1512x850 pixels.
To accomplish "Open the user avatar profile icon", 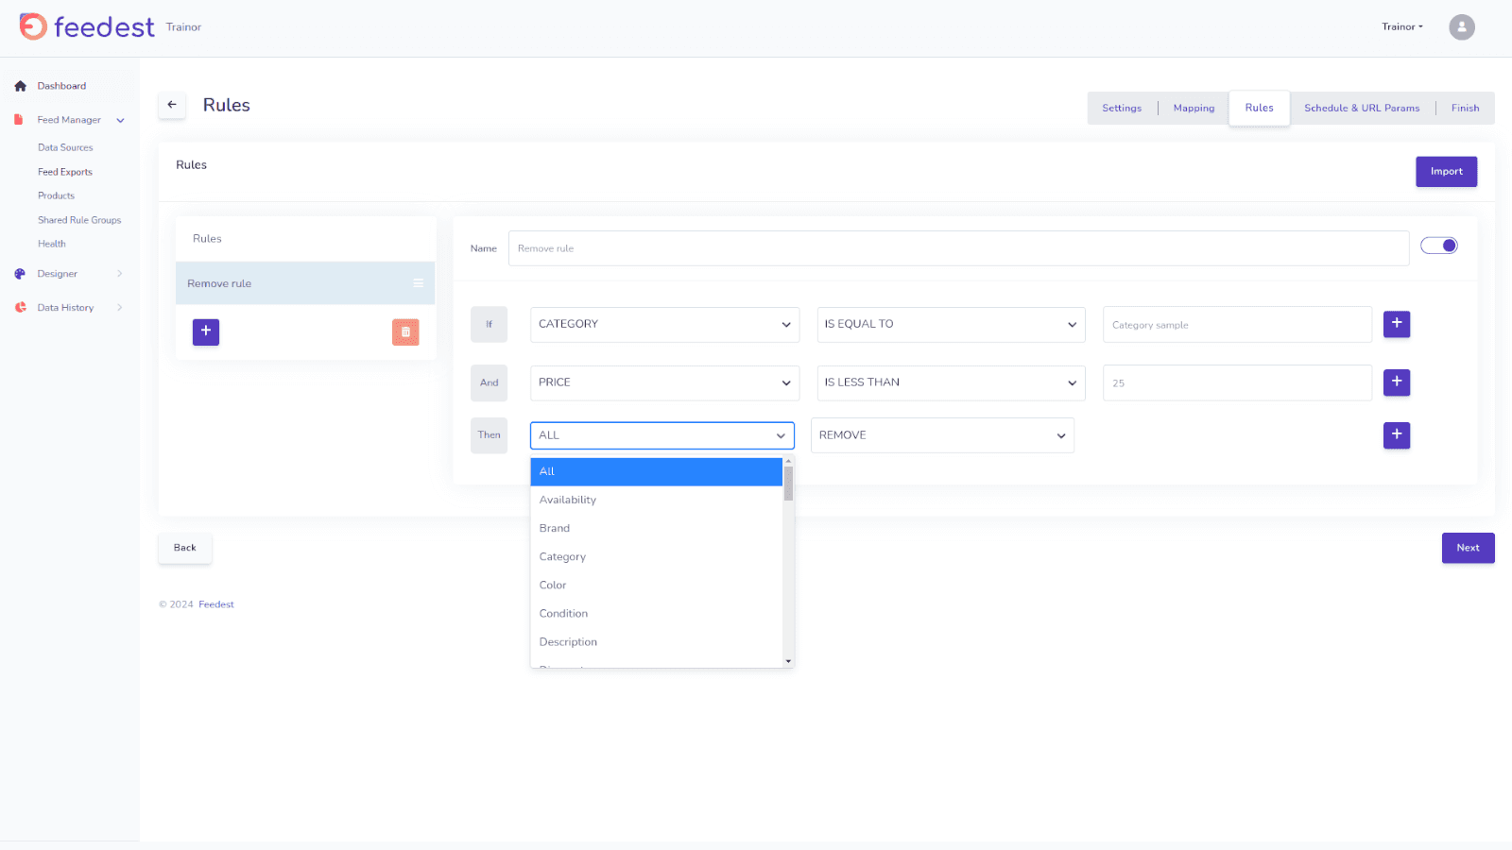I will [1461, 26].
